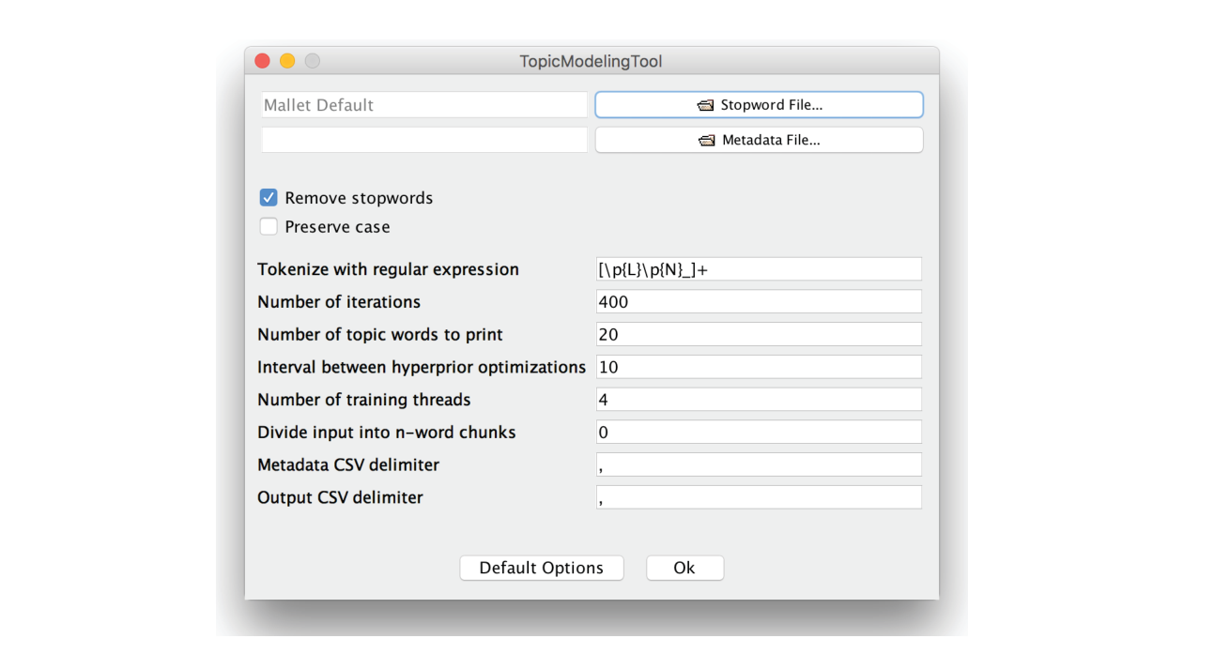This screenshot has width=1214, height=654.
Task: Click the n-word chunks field
Action: pos(759,433)
